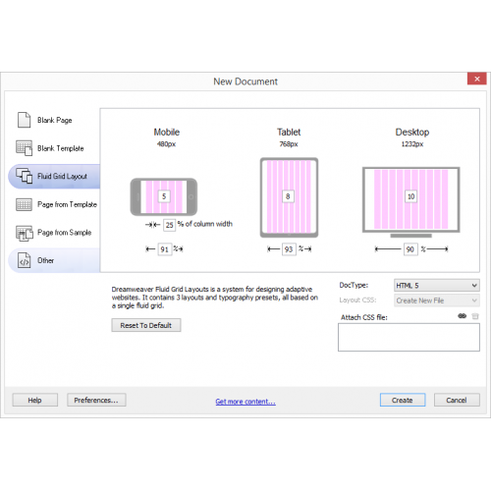Open the Get more content link

tap(245, 402)
